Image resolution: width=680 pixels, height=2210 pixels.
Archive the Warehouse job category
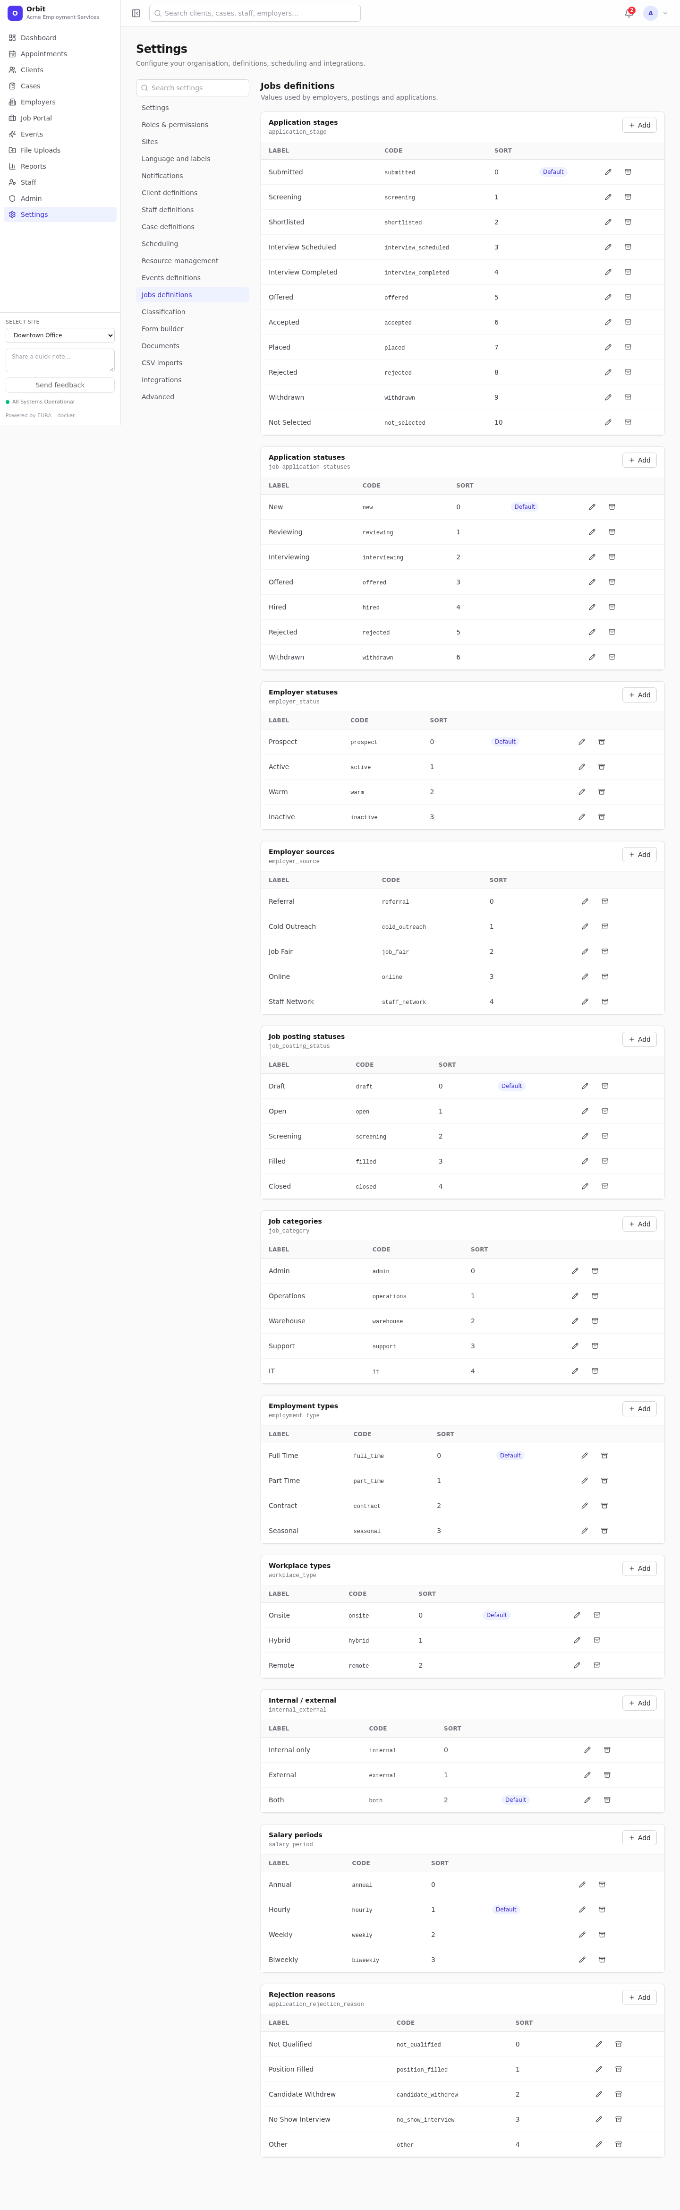[x=595, y=1321]
